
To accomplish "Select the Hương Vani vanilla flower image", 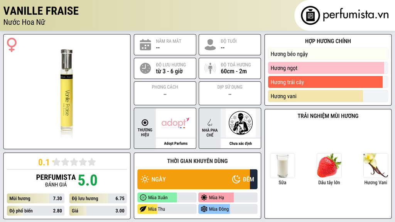I will (376, 166).
